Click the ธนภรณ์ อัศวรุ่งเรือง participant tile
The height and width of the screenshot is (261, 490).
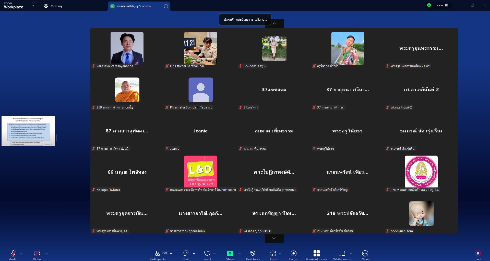click(421, 131)
